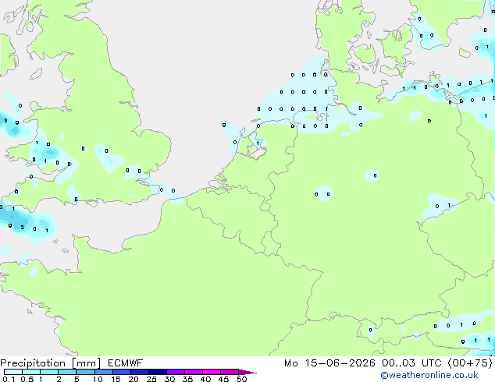The height and width of the screenshot is (382, 495).
Task: Select the 2–5 mm legend swatch
Action: tap(67, 372)
